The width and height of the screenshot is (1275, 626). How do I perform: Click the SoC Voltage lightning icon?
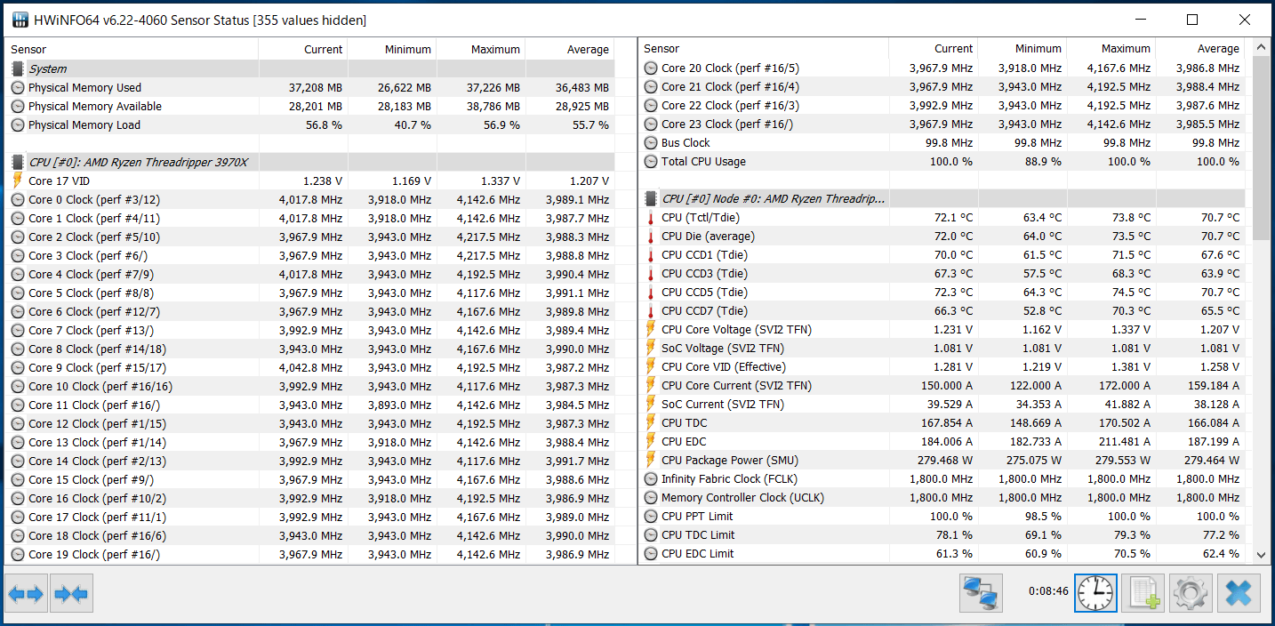point(651,349)
